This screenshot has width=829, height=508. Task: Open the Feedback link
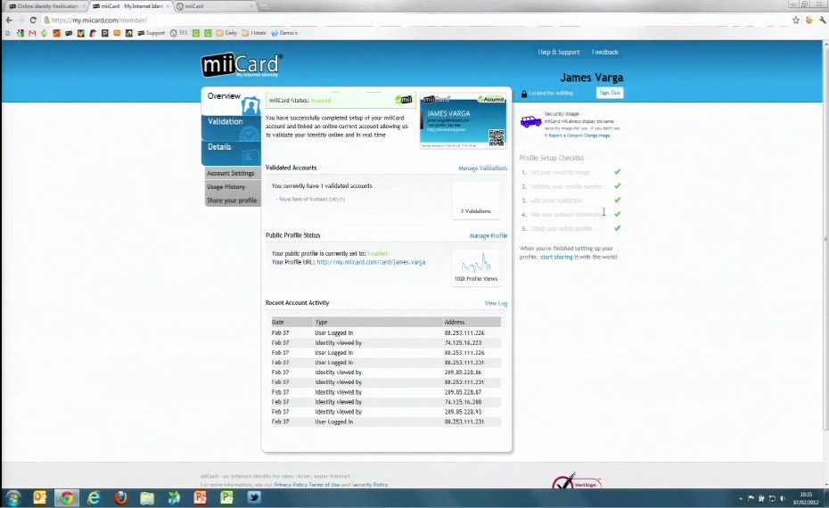pos(605,52)
